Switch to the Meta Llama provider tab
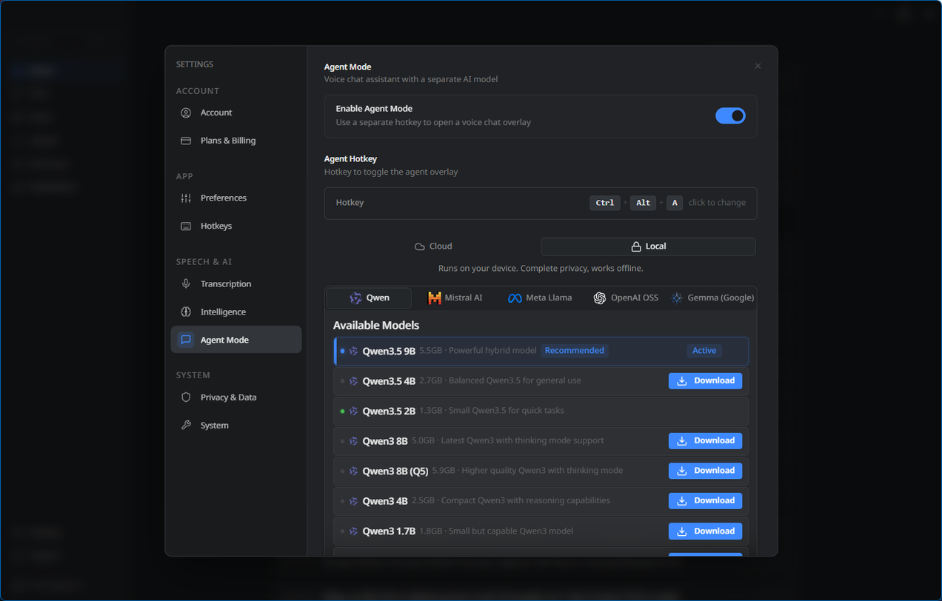Image resolution: width=942 pixels, height=601 pixels. [x=539, y=298]
